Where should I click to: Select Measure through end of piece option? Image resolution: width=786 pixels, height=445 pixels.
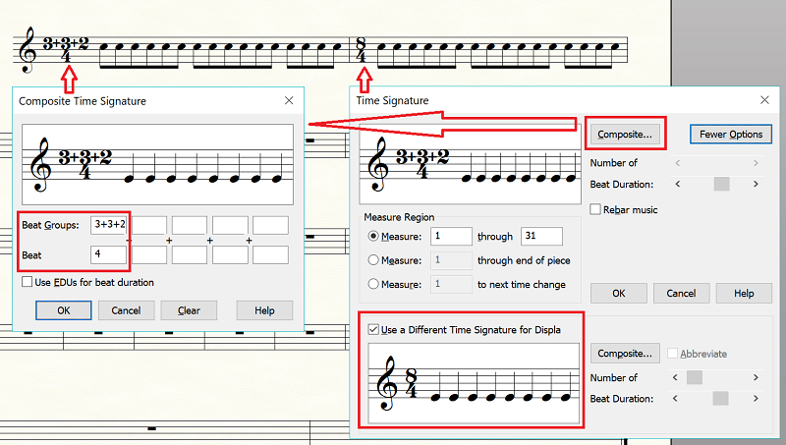[373, 260]
